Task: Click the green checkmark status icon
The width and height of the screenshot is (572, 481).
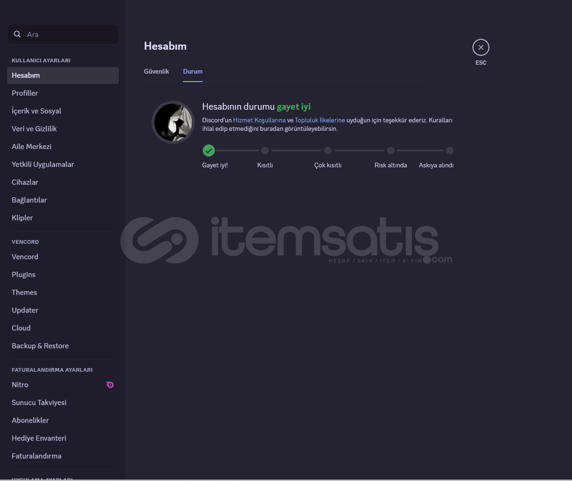Action: (209, 150)
